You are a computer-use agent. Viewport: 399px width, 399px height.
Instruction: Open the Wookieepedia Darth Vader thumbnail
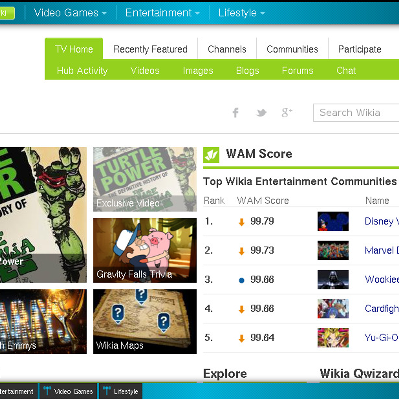point(333,280)
